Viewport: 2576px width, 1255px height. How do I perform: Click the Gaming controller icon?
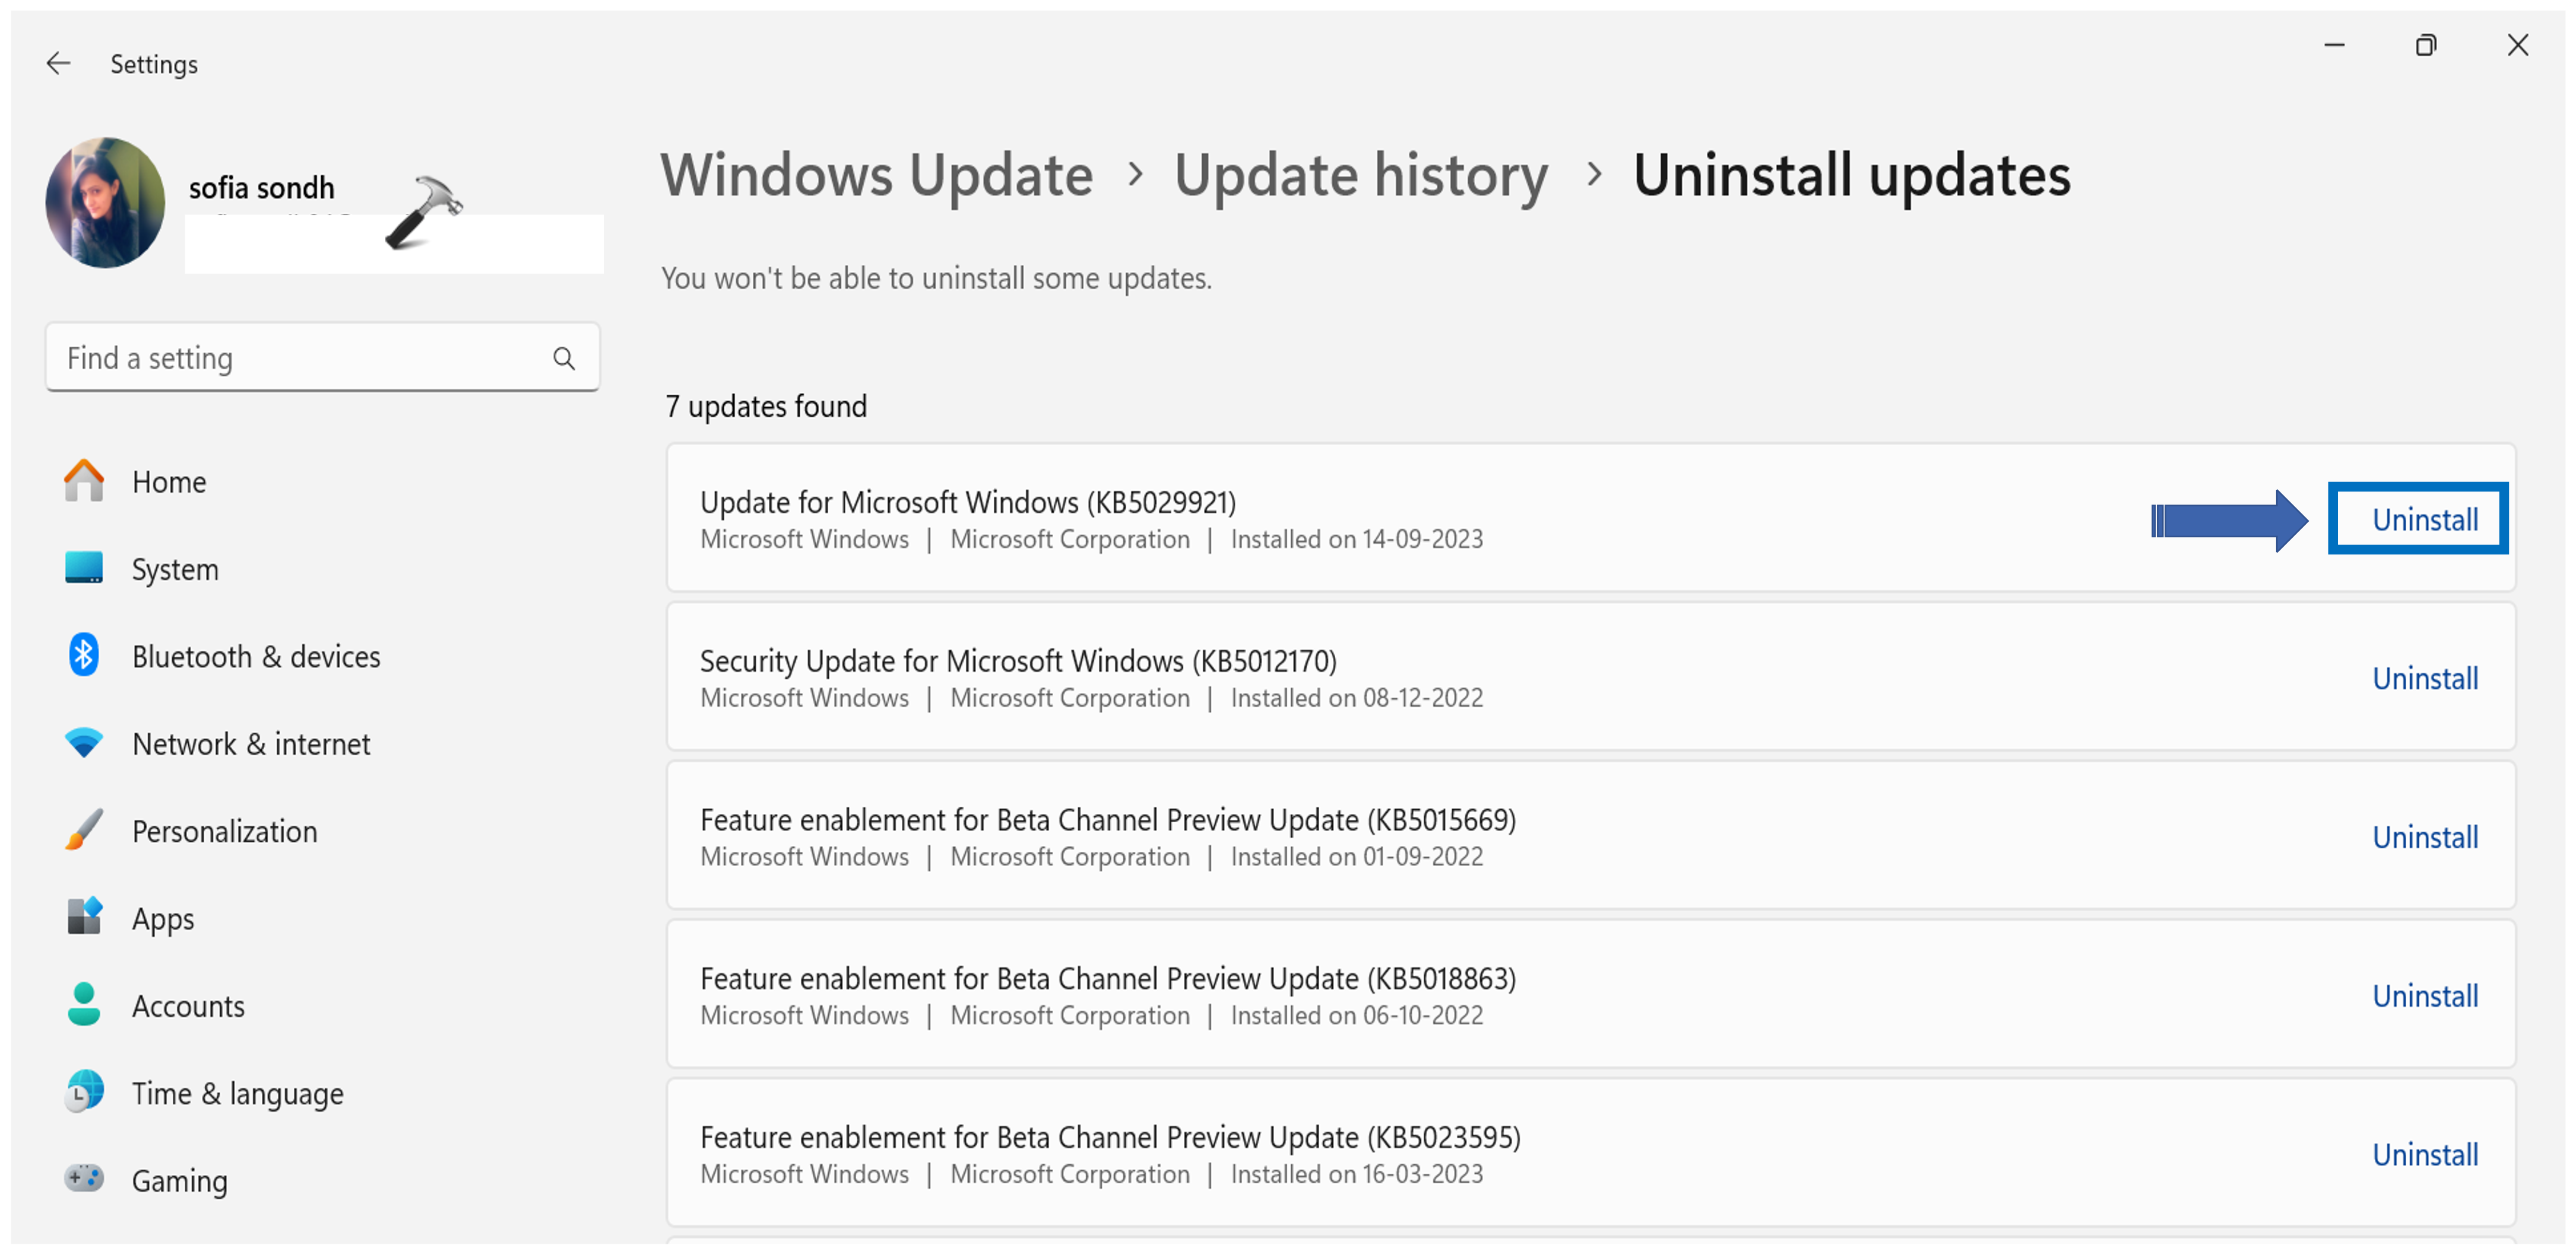click(x=84, y=1179)
